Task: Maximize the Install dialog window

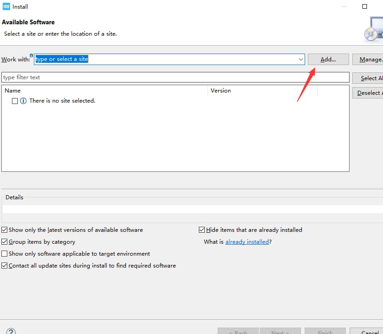Action: point(365,6)
